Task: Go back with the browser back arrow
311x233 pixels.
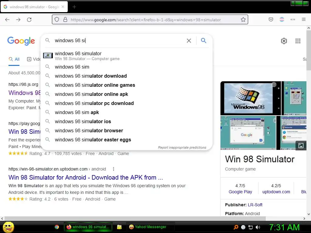Action: click(7, 20)
